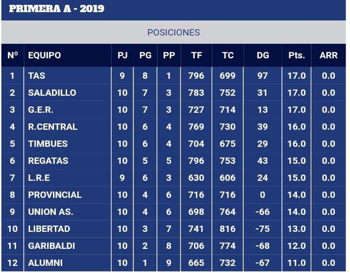Click the R.CENTRAL team name

click(x=52, y=127)
